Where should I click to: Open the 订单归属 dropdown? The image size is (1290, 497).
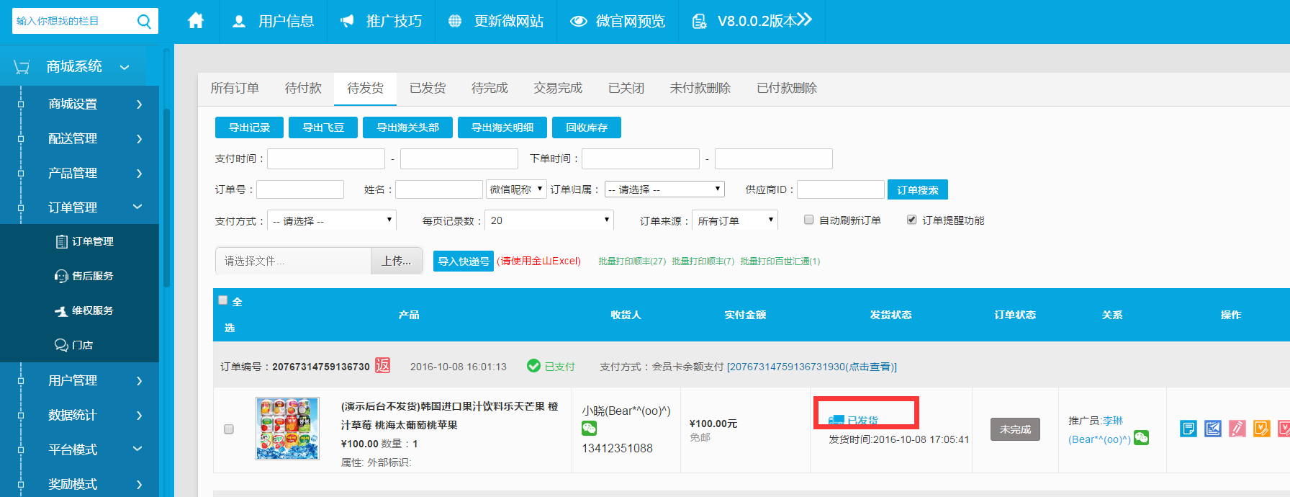point(664,189)
